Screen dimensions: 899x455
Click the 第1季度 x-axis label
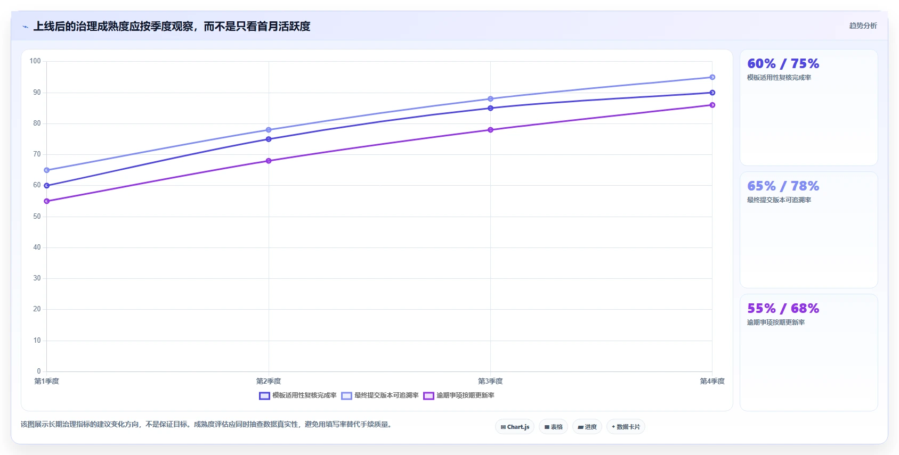47,382
